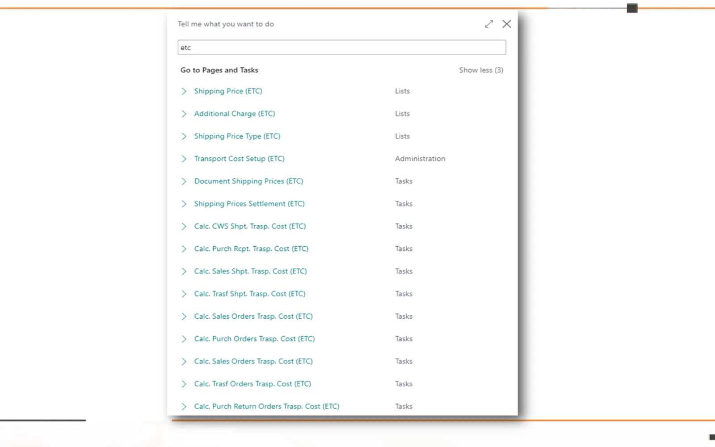715x447 pixels.
Task: Click 'Tasks' label in Document Shipping Prices row
Action: pyautogui.click(x=404, y=181)
